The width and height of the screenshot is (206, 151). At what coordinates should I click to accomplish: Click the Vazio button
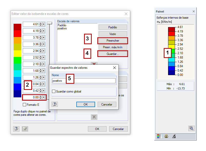click(113, 34)
